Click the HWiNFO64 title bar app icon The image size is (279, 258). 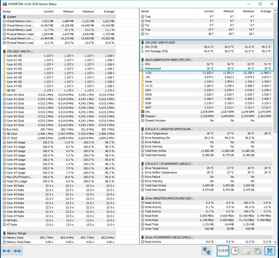(x=5, y=4)
